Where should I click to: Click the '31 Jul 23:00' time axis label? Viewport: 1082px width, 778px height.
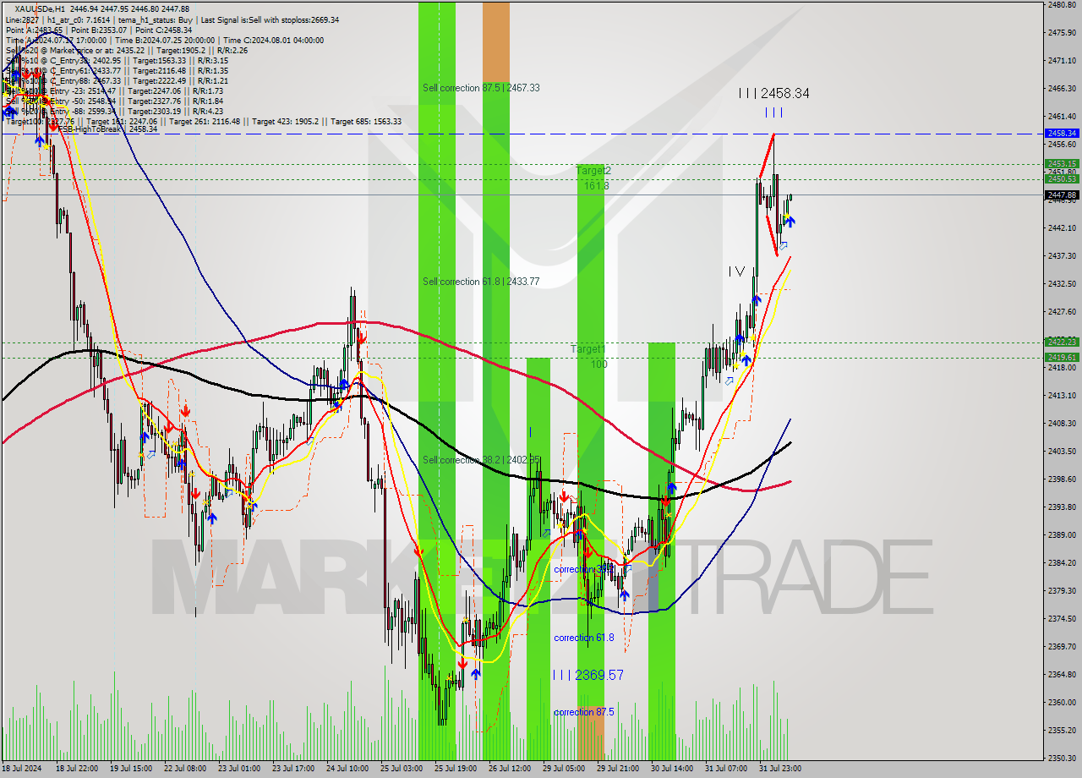coord(779,769)
